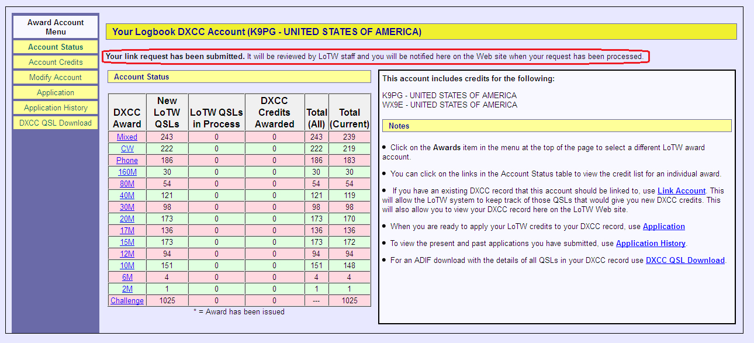Open Application History sidebar item
Screen dimensions: 754x343
pos(56,108)
